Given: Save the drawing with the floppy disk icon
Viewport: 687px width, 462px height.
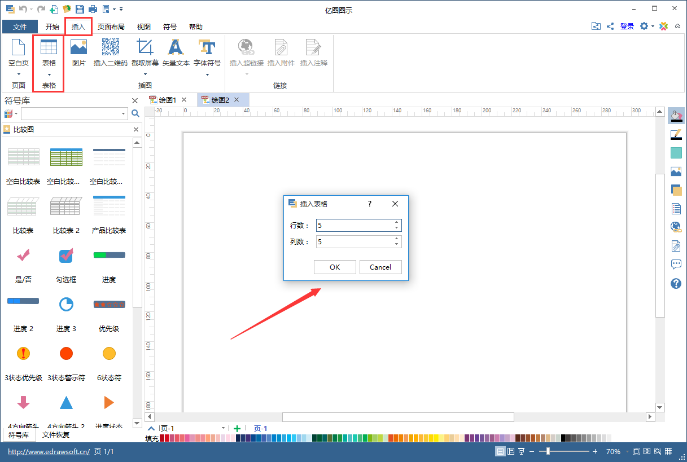Looking at the screenshot, I should click(x=80, y=9).
